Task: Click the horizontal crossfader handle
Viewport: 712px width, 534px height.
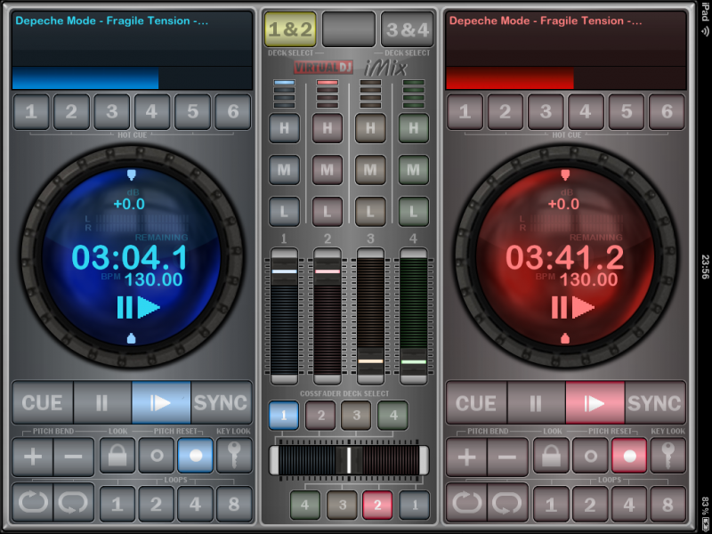Action: (x=349, y=460)
